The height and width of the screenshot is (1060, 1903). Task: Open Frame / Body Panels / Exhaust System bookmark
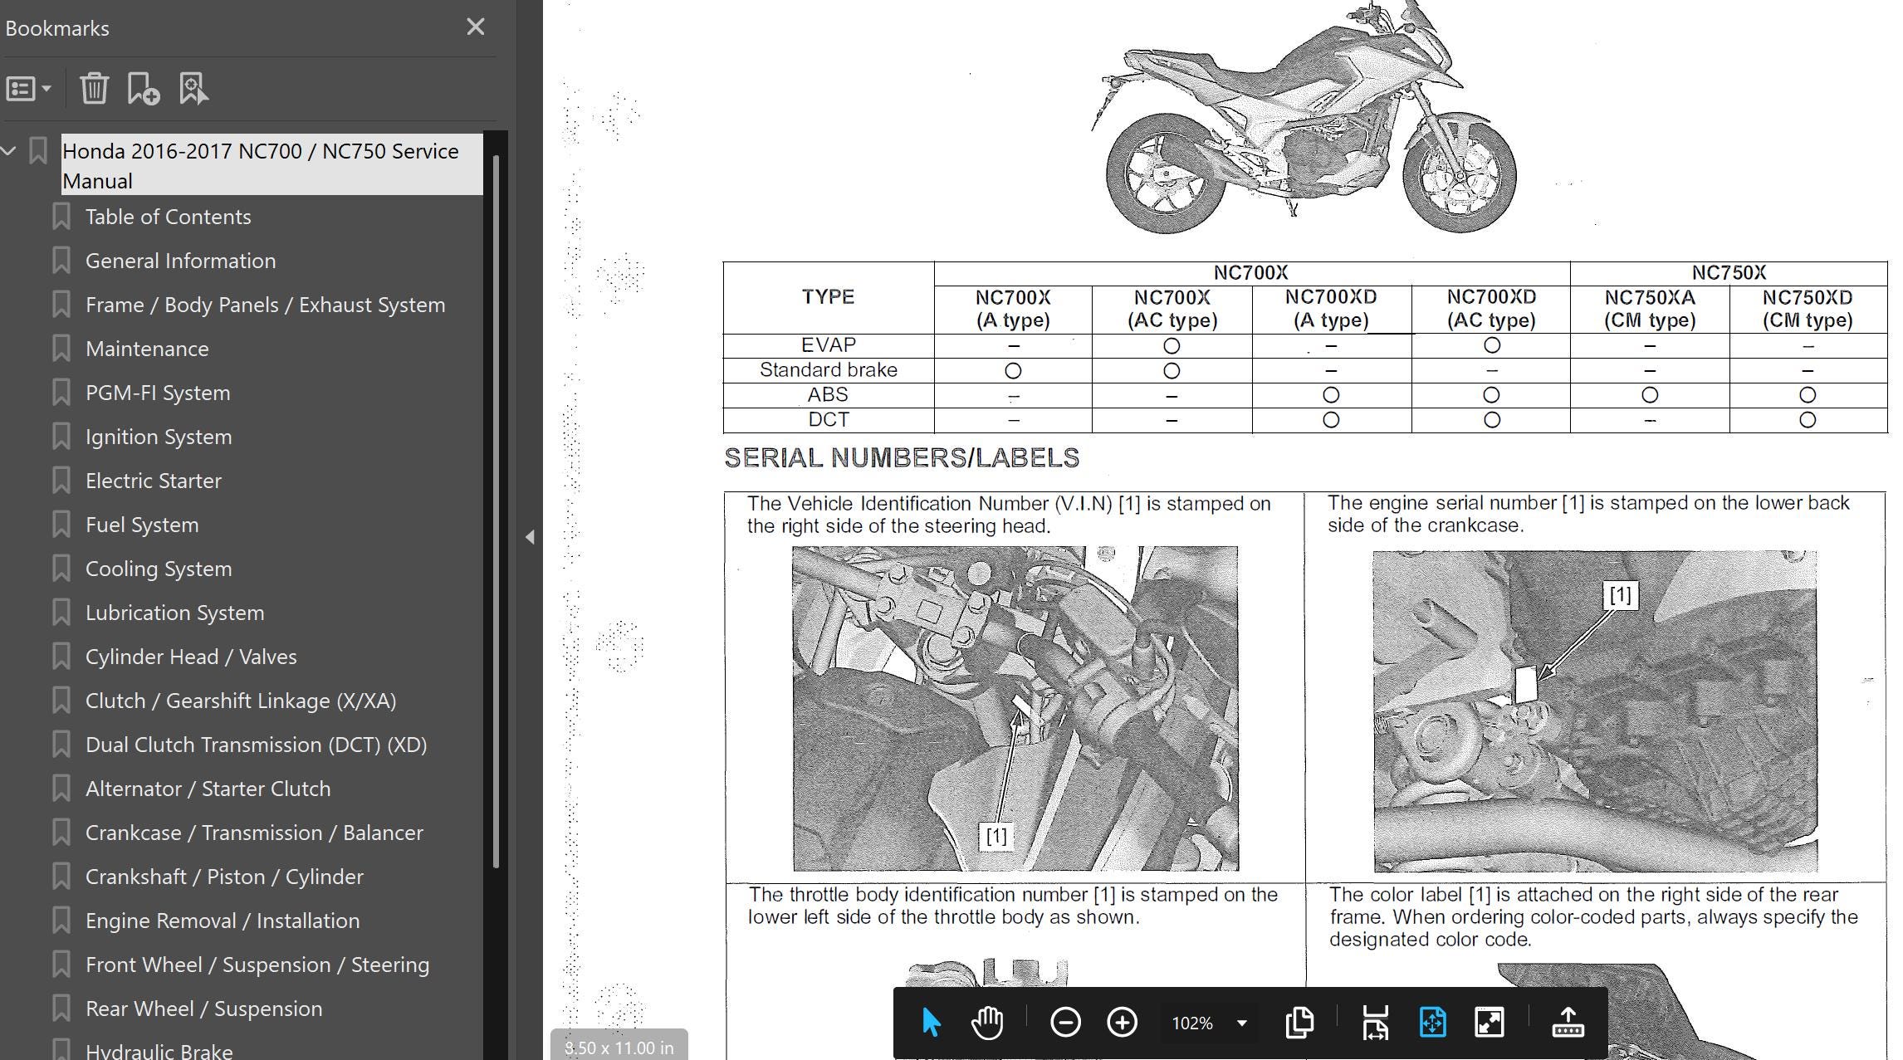(x=265, y=305)
